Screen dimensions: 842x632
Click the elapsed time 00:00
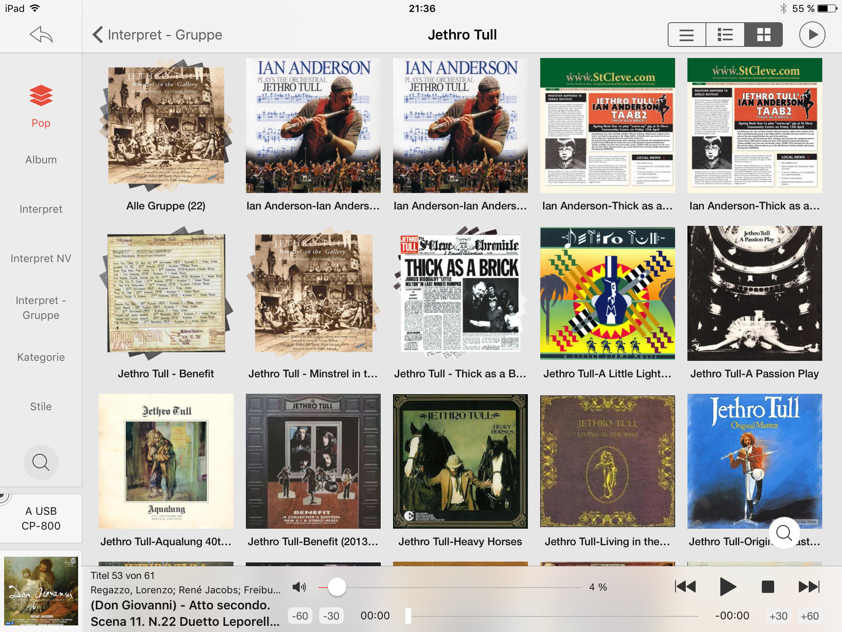click(x=375, y=616)
